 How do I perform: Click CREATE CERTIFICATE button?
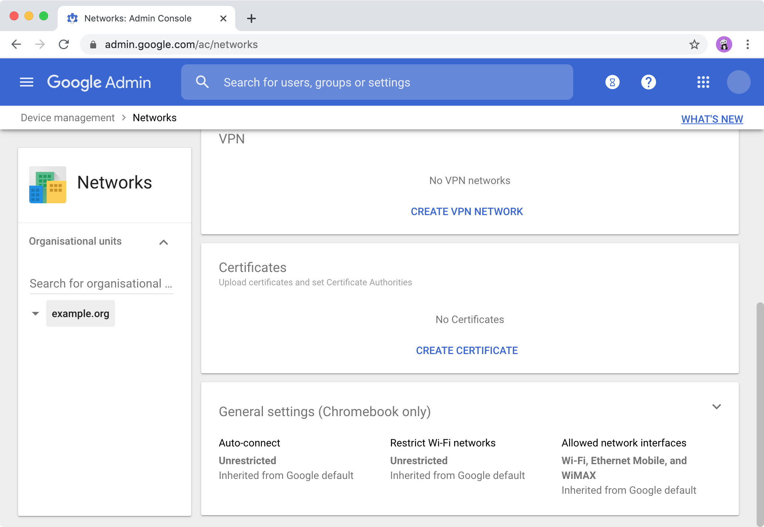(x=467, y=351)
